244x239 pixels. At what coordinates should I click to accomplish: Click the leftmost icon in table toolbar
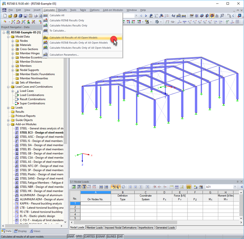coord(74,187)
